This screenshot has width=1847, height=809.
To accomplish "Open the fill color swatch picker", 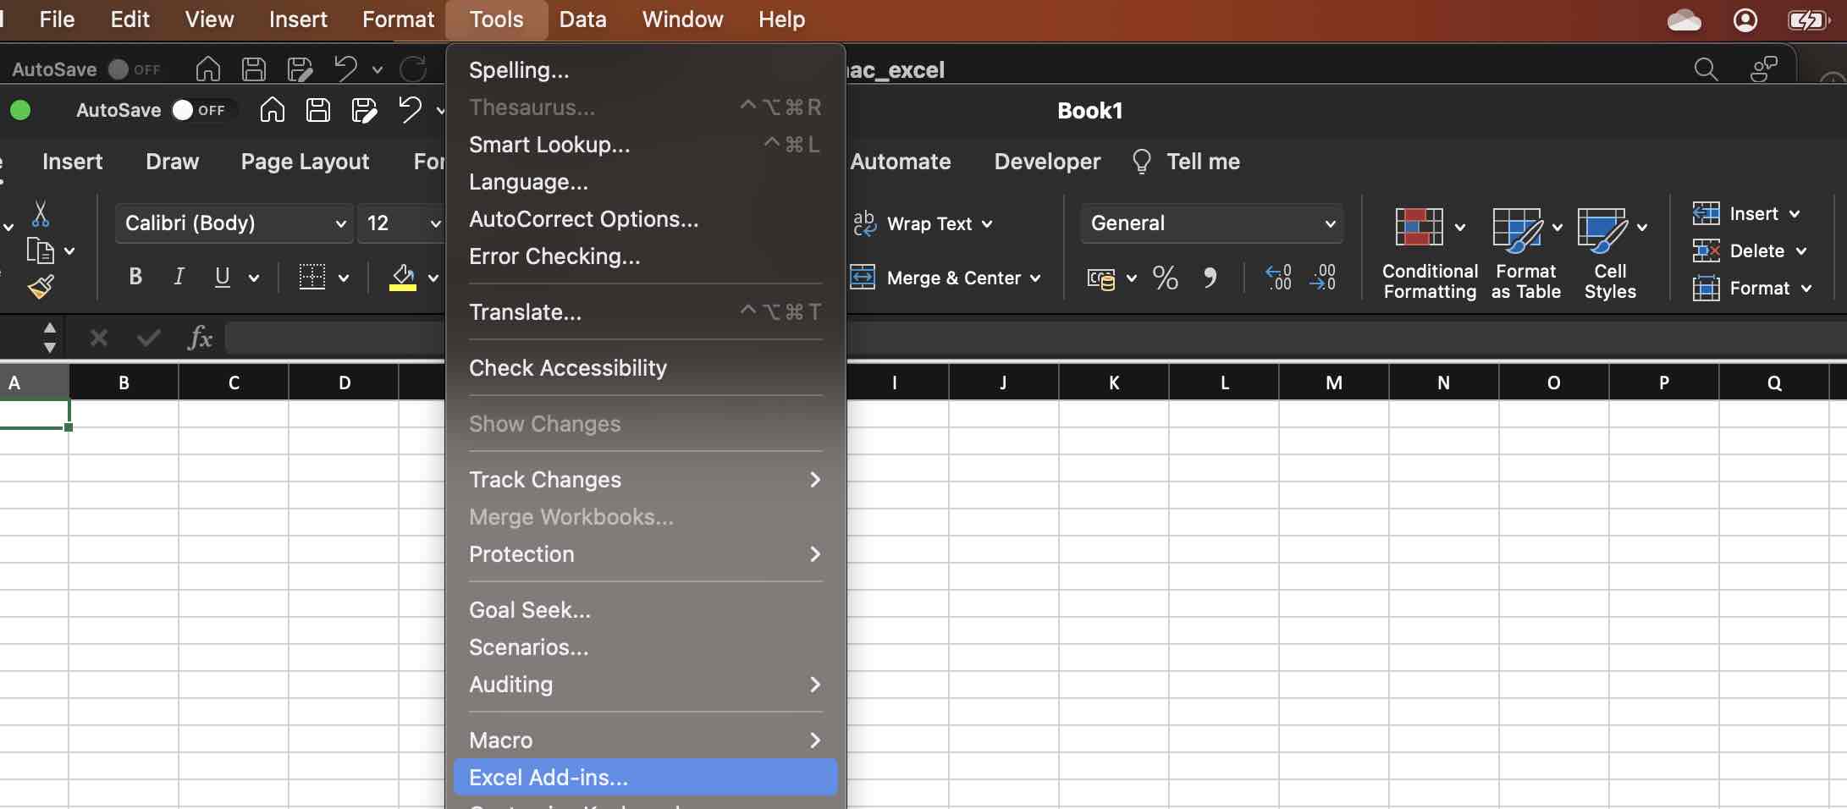I will [x=433, y=278].
